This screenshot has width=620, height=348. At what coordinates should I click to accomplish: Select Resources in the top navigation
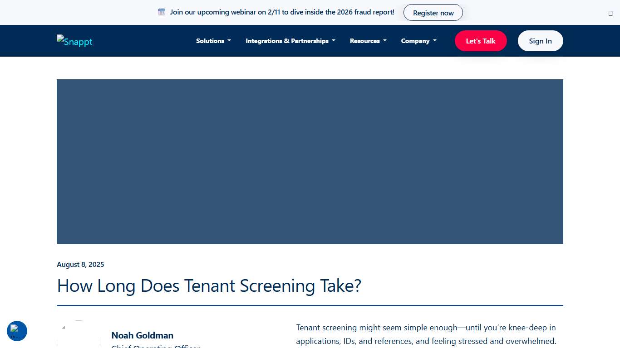pos(365,41)
